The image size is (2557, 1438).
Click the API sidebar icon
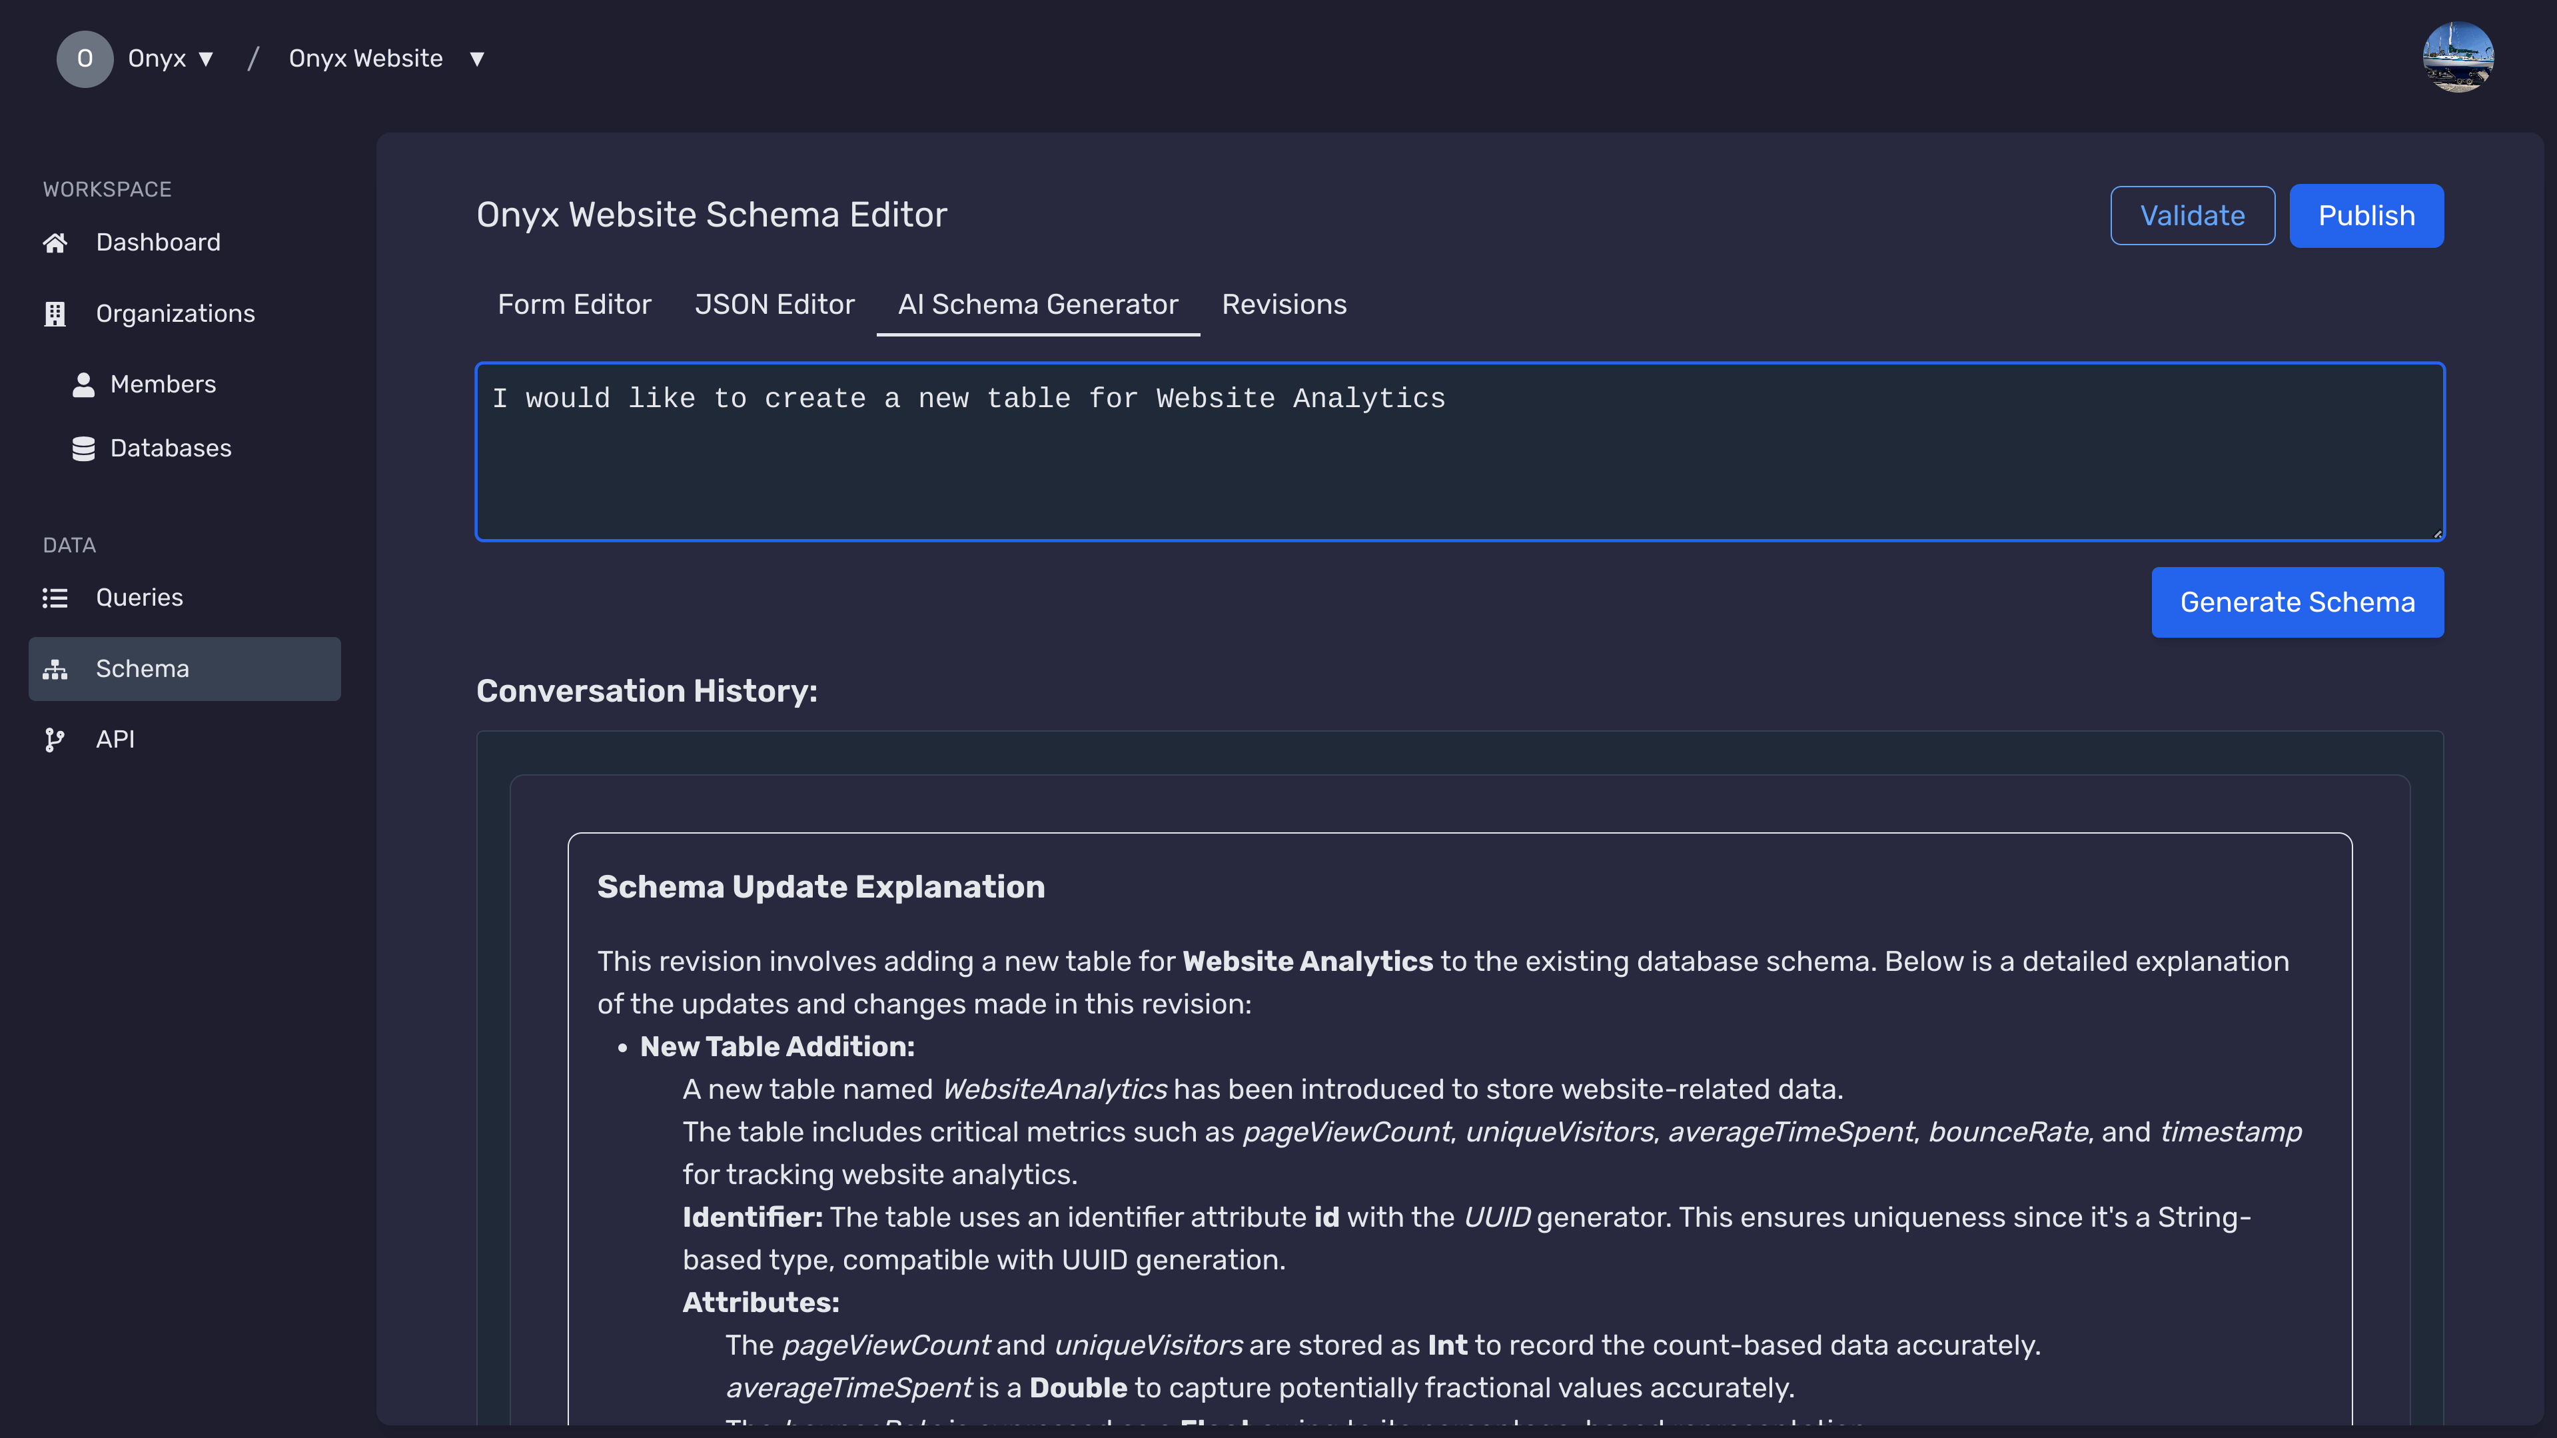(55, 739)
